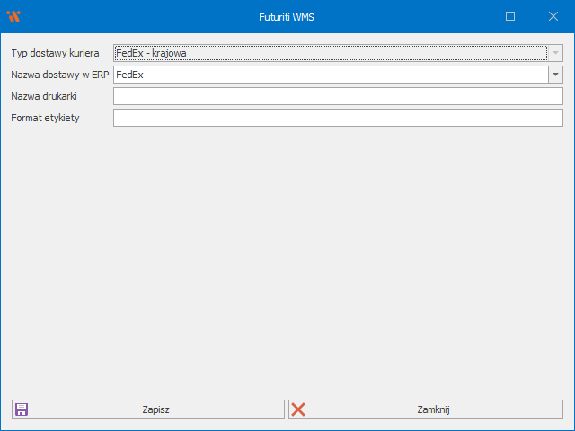Focus the Nazwa drukarki text field
This screenshot has width=575, height=431.
(x=338, y=96)
